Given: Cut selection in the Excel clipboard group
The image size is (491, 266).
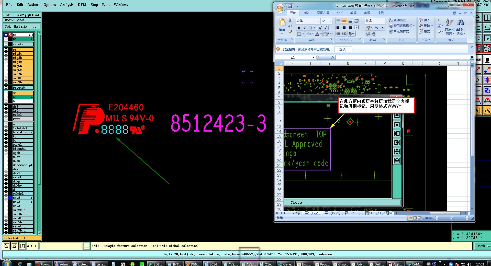Looking at the screenshot, I should click(x=290, y=20).
